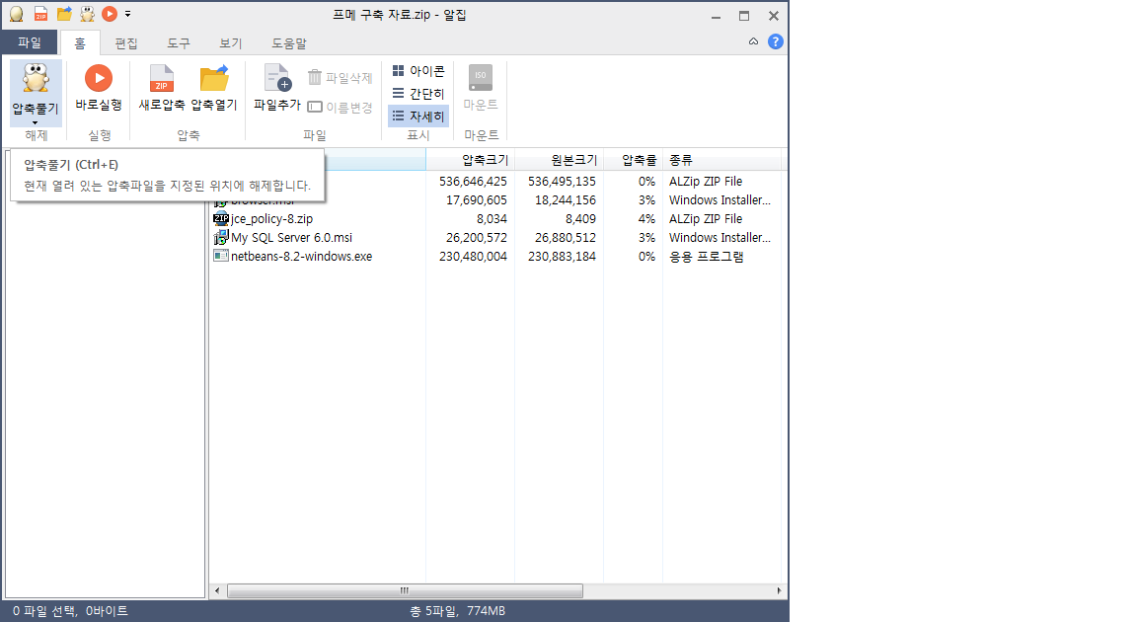Switch file list to 아이콘 view
The width and height of the screenshot is (1137, 622).
[x=418, y=71]
